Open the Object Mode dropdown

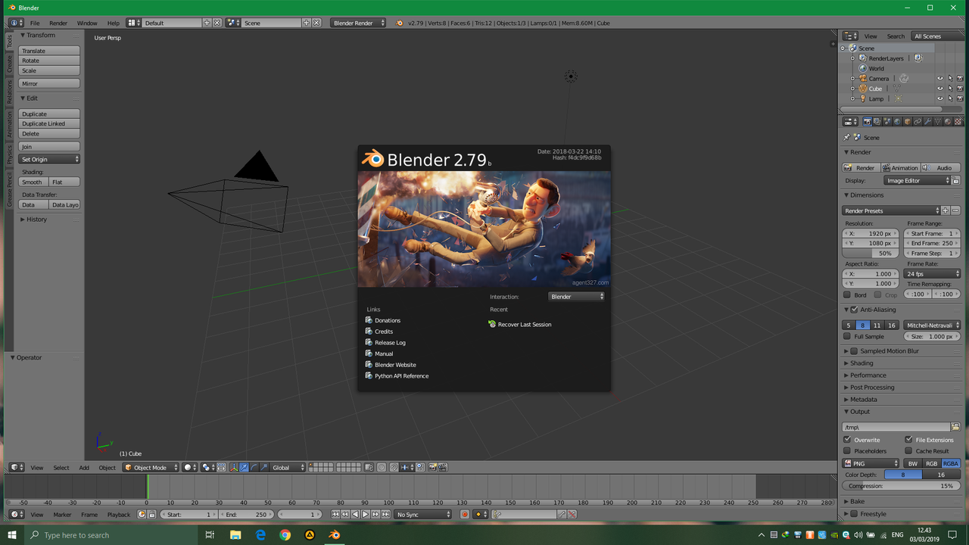point(151,468)
